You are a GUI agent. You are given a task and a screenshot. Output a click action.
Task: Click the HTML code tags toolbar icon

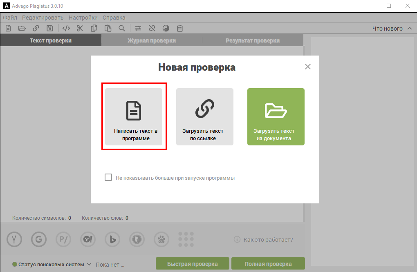click(66, 28)
